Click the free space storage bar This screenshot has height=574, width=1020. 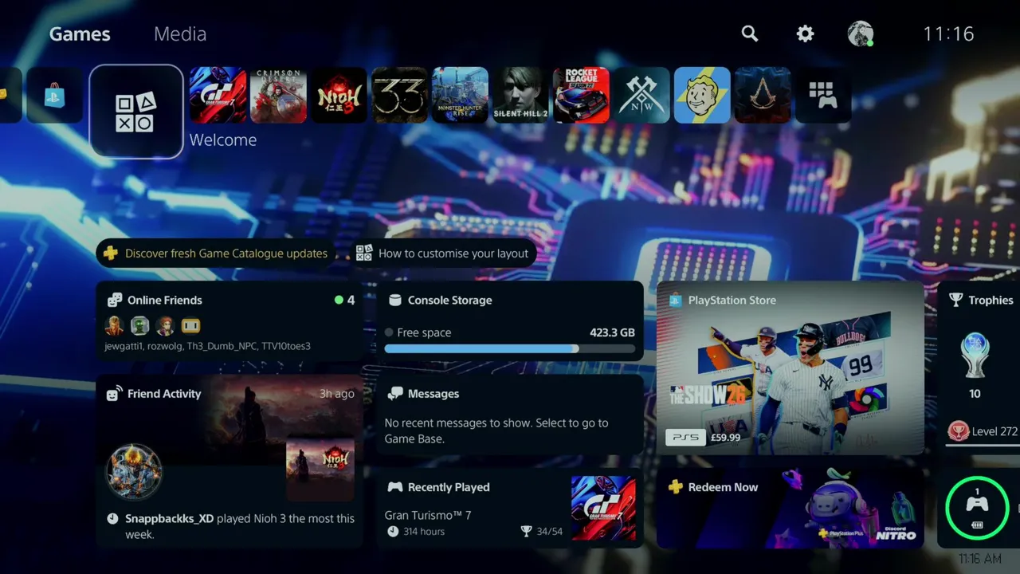click(x=510, y=348)
